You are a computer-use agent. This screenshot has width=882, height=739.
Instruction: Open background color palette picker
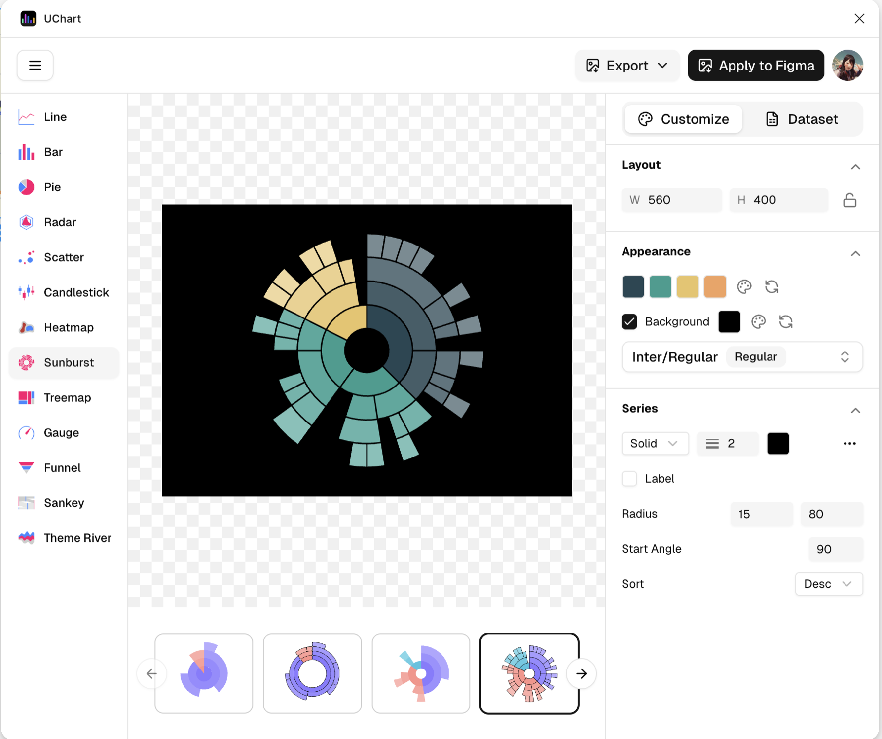click(758, 322)
